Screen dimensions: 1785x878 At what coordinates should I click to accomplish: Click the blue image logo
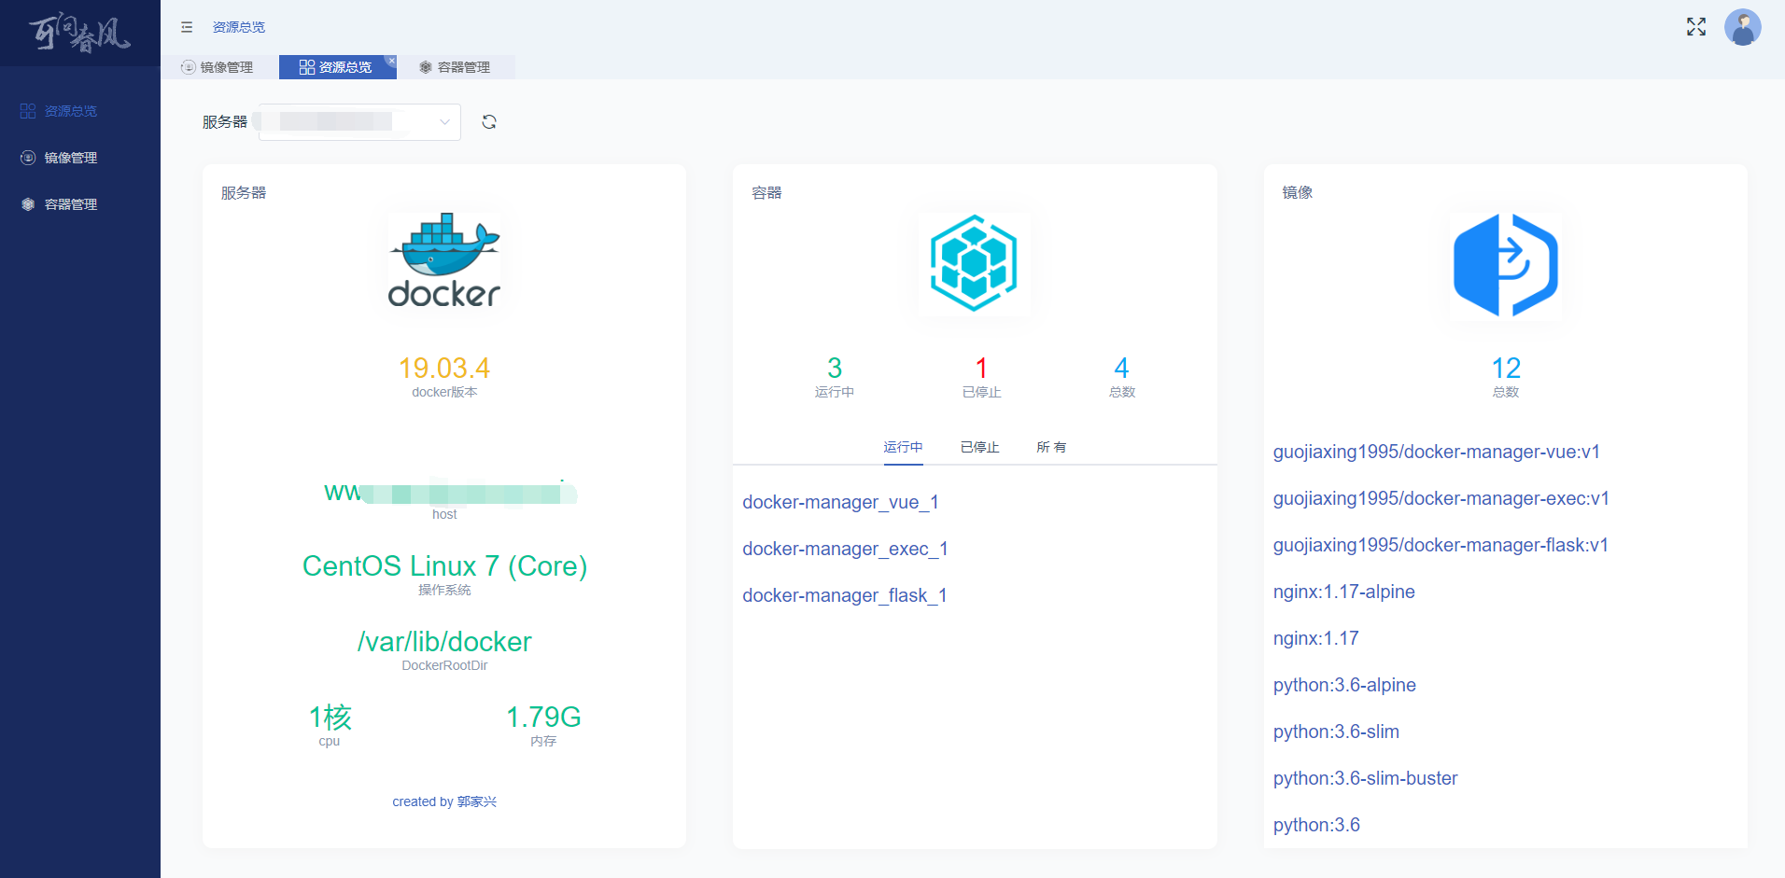[1505, 266]
